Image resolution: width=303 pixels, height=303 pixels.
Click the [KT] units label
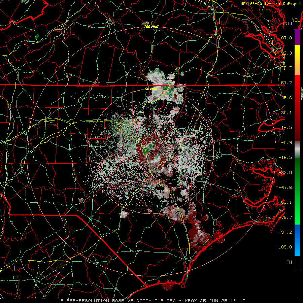click(288, 23)
